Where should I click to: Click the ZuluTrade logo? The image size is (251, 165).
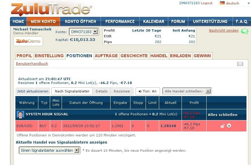[x=51, y=9]
